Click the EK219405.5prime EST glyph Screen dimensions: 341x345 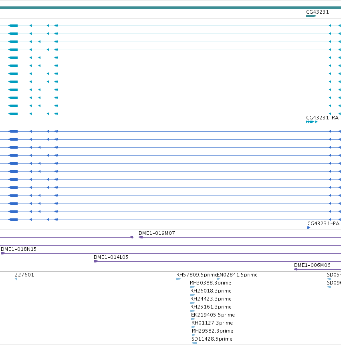click(193, 319)
